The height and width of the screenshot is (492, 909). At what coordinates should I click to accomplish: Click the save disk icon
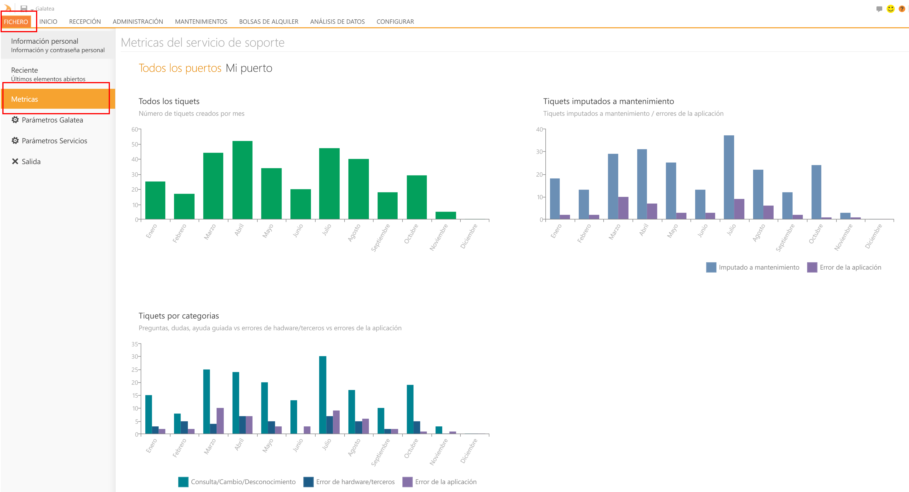pos(24,8)
